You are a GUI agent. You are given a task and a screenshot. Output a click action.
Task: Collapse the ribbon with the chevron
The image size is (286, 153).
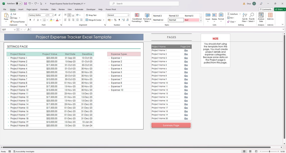coord(283,24)
